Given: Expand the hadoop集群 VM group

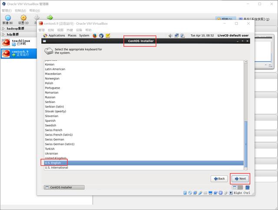Looking at the screenshot, I should pos(3,28).
